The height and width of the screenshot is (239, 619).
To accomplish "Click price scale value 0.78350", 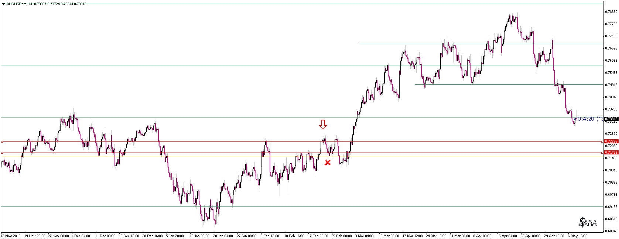I will point(612,12).
